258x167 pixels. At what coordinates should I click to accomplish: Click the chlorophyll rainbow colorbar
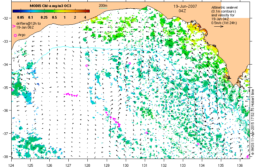point(51,11)
